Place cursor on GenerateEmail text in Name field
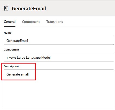Image resolution: width=115 pixels, height=110 pixels. coord(17,41)
